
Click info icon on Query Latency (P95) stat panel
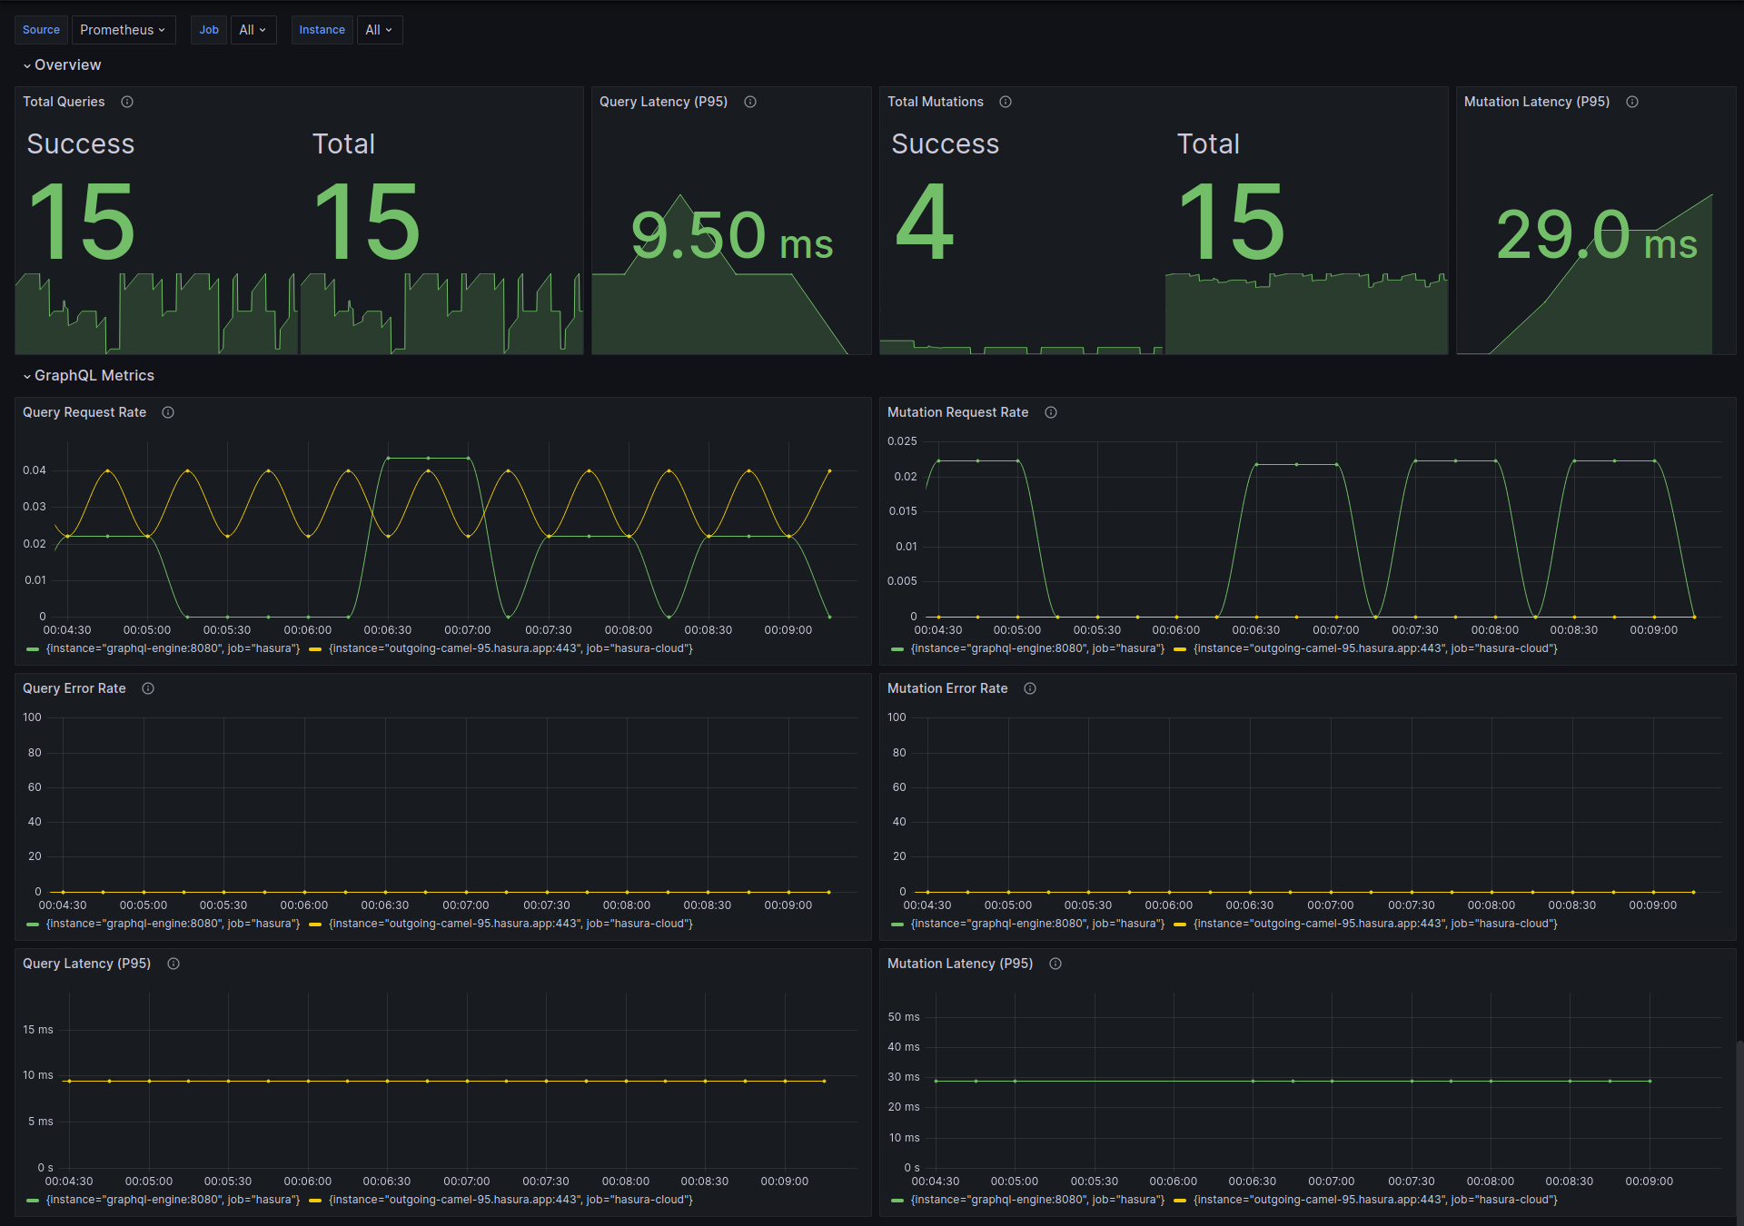tap(750, 102)
